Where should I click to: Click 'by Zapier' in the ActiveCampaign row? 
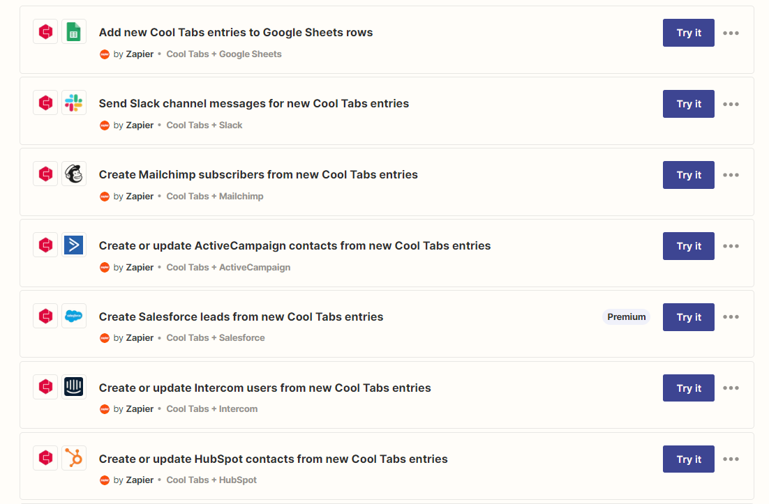click(133, 267)
